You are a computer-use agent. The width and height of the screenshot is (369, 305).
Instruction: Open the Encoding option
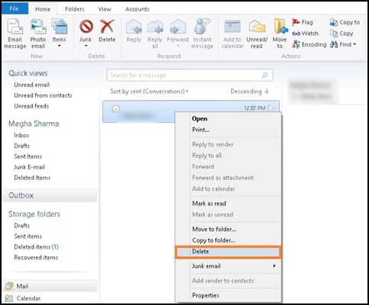pos(309,44)
